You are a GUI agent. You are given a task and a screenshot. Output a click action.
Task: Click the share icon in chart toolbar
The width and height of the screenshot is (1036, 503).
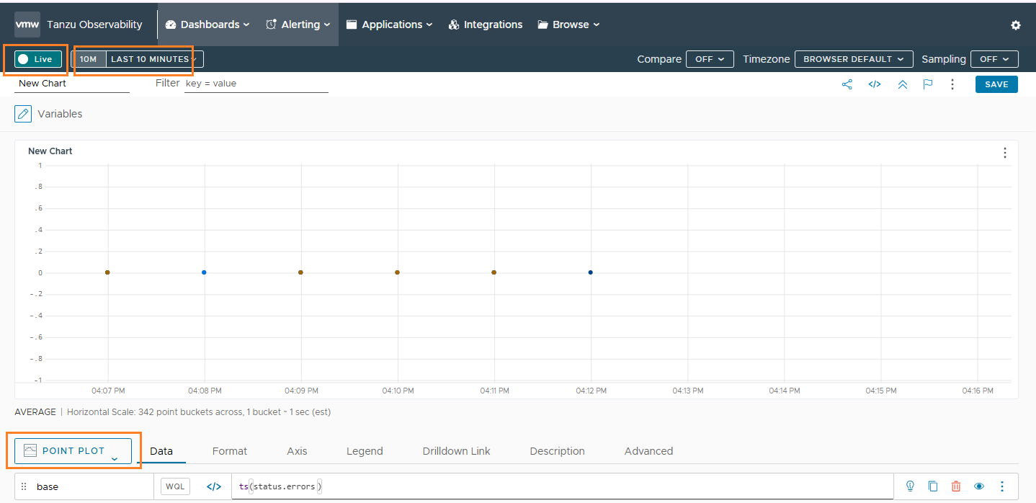click(x=847, y=84)
